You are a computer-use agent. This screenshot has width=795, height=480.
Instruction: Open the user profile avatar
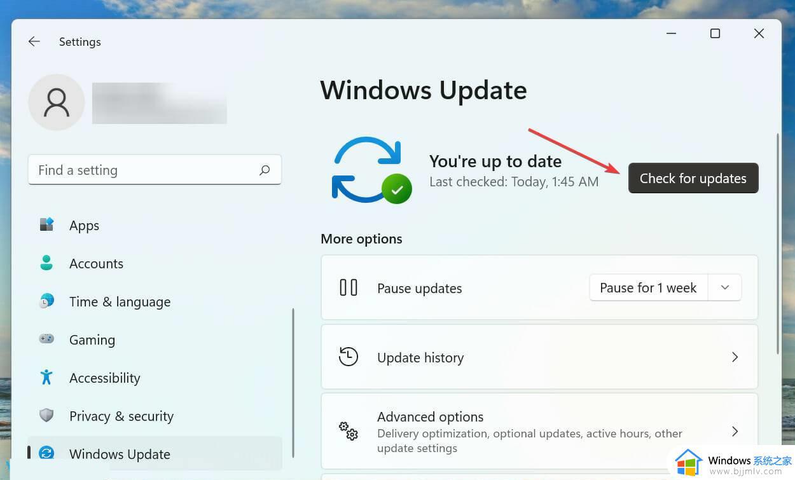point(57,102)
